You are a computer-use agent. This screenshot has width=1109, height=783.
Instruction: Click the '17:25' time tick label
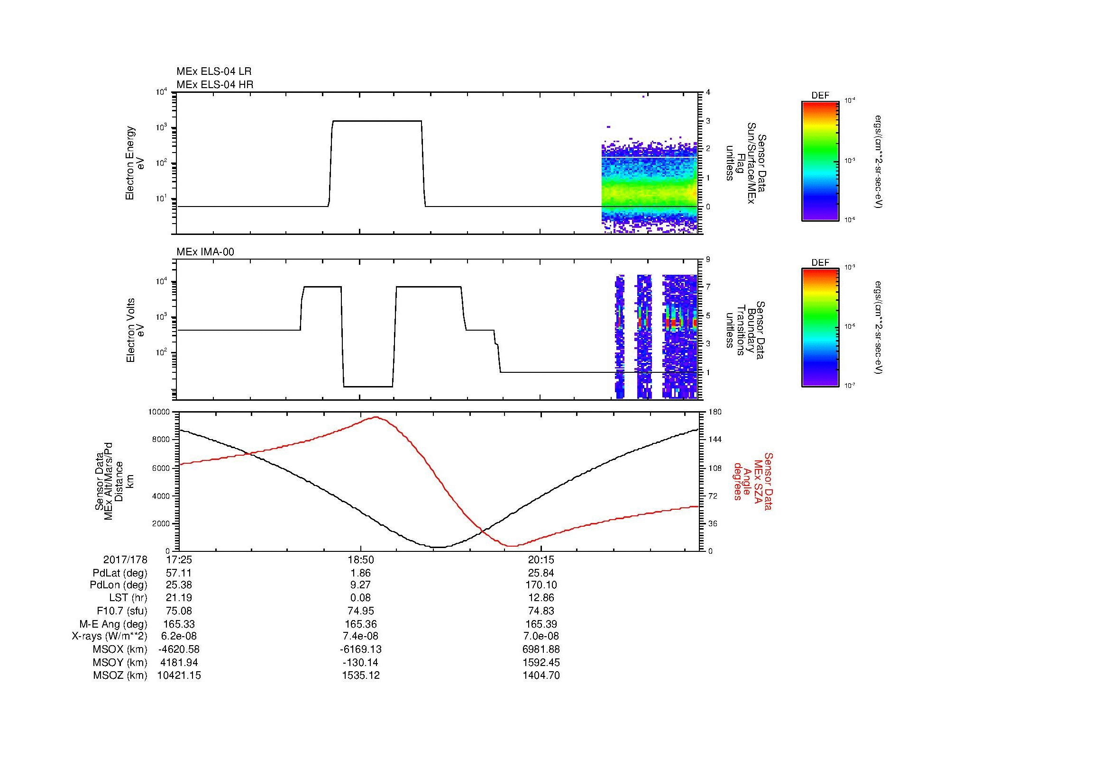(x=179, y=559)
